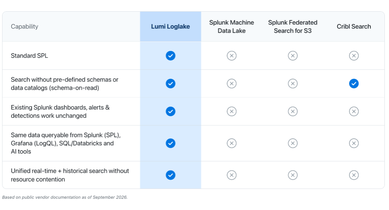Click Splunk Federated Search X for queryable data row

(293, 143)
